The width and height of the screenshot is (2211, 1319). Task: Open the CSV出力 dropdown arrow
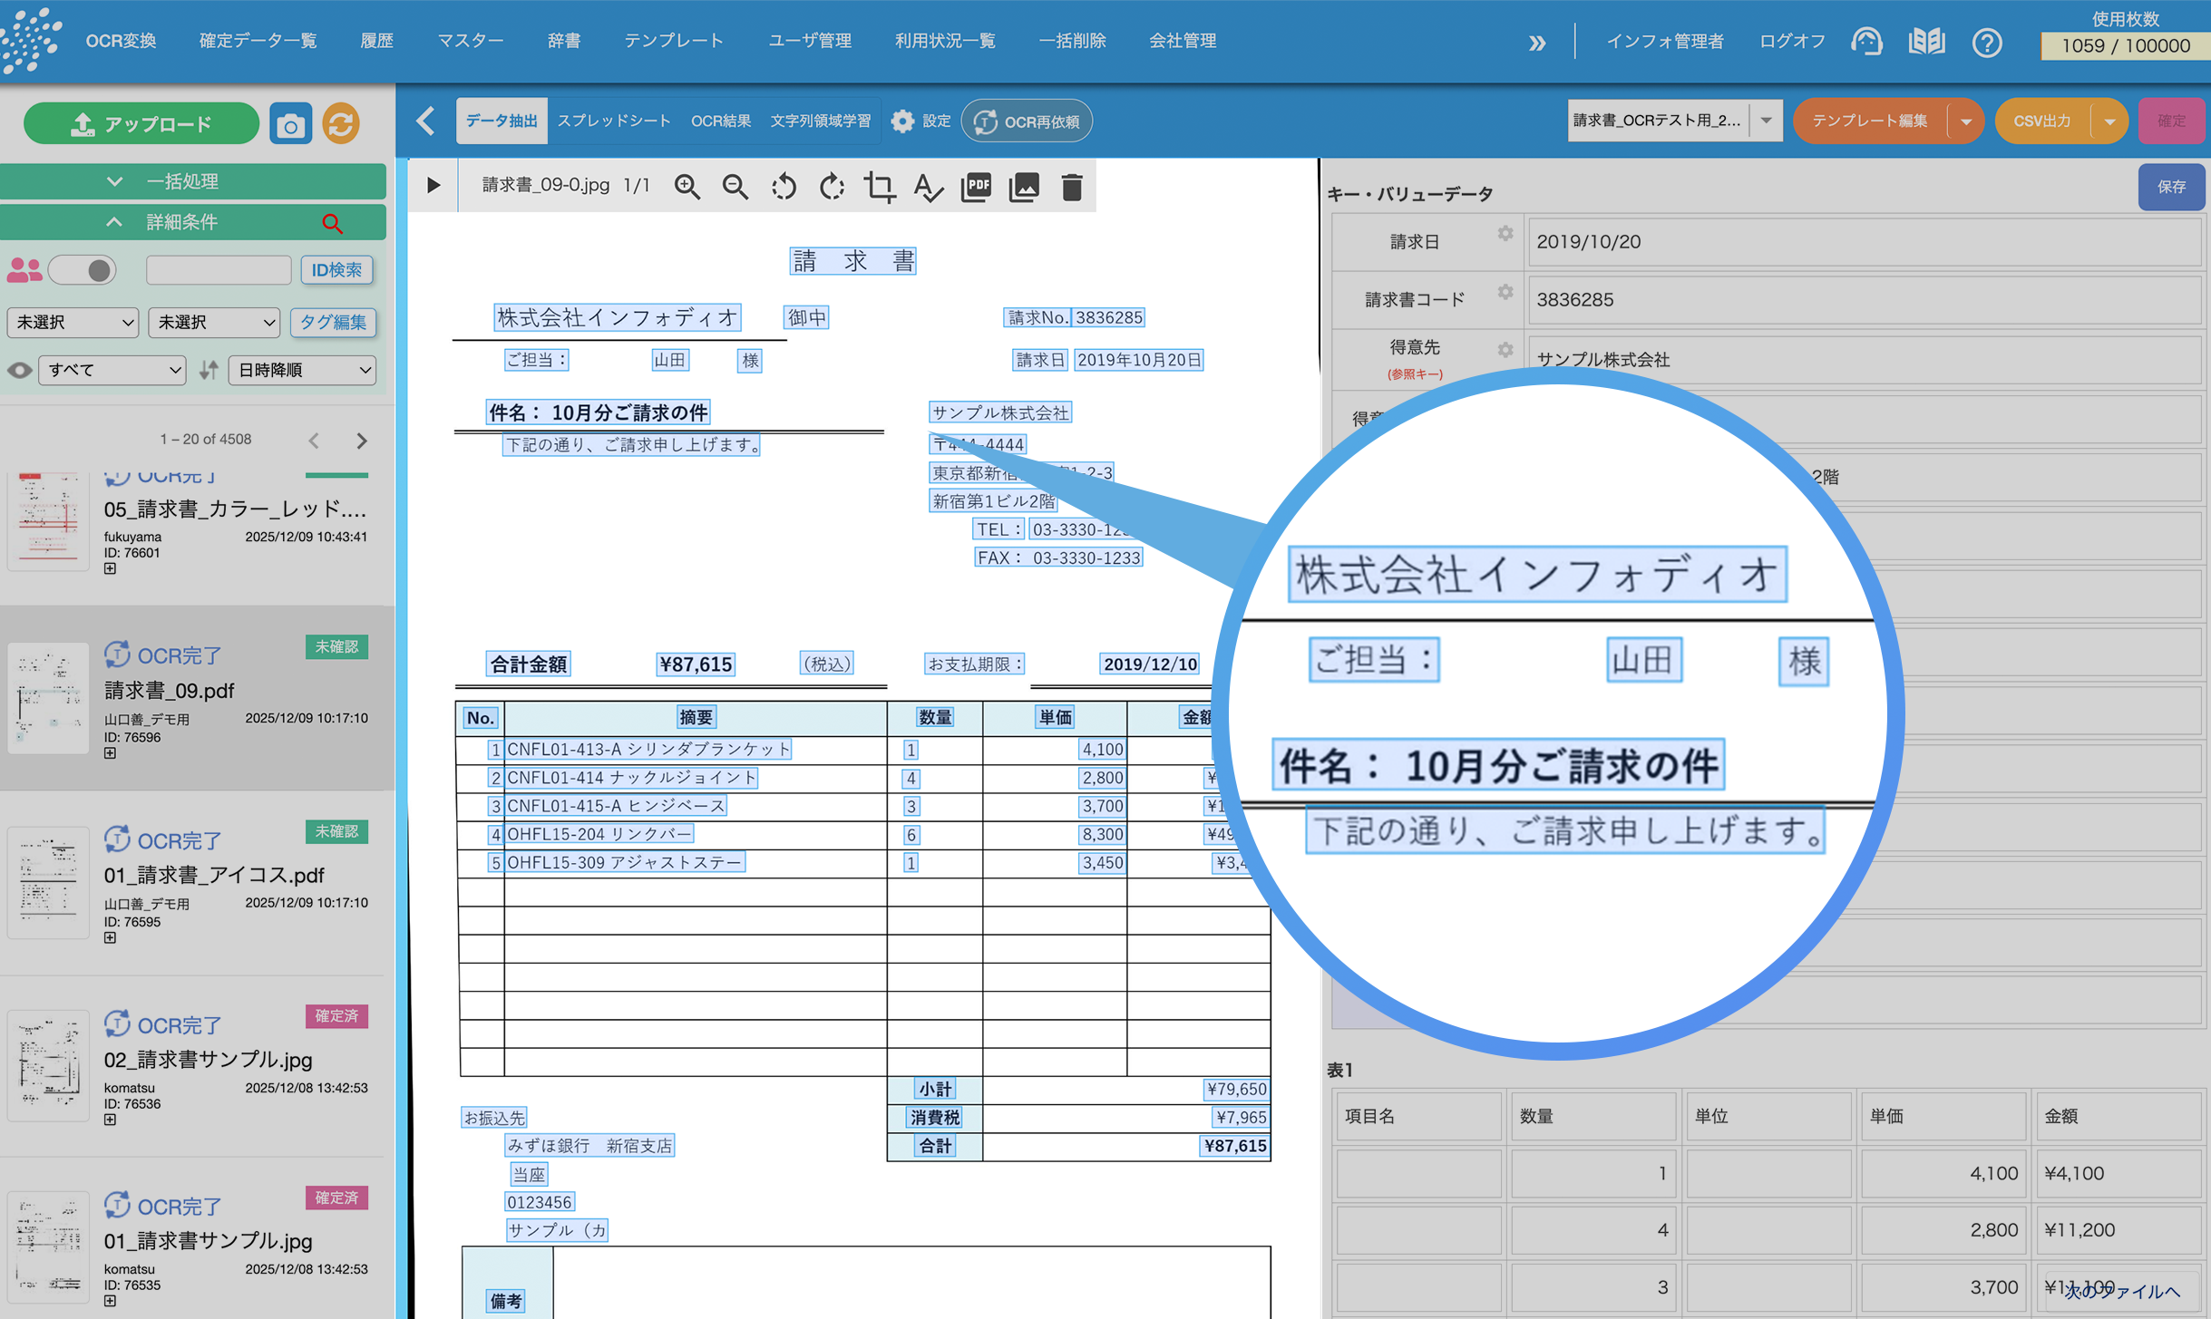coord(2109,121)
